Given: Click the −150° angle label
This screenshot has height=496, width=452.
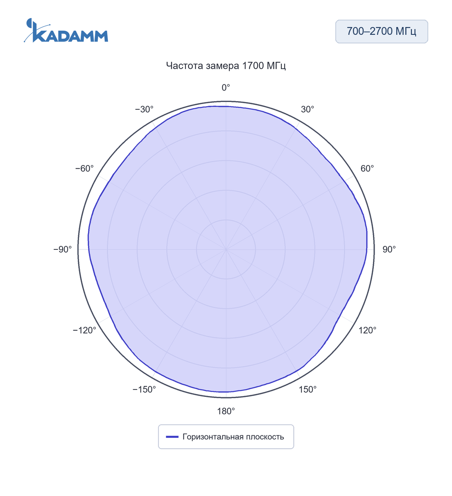Looking at the screenshot, I should [x=144, y=390].
